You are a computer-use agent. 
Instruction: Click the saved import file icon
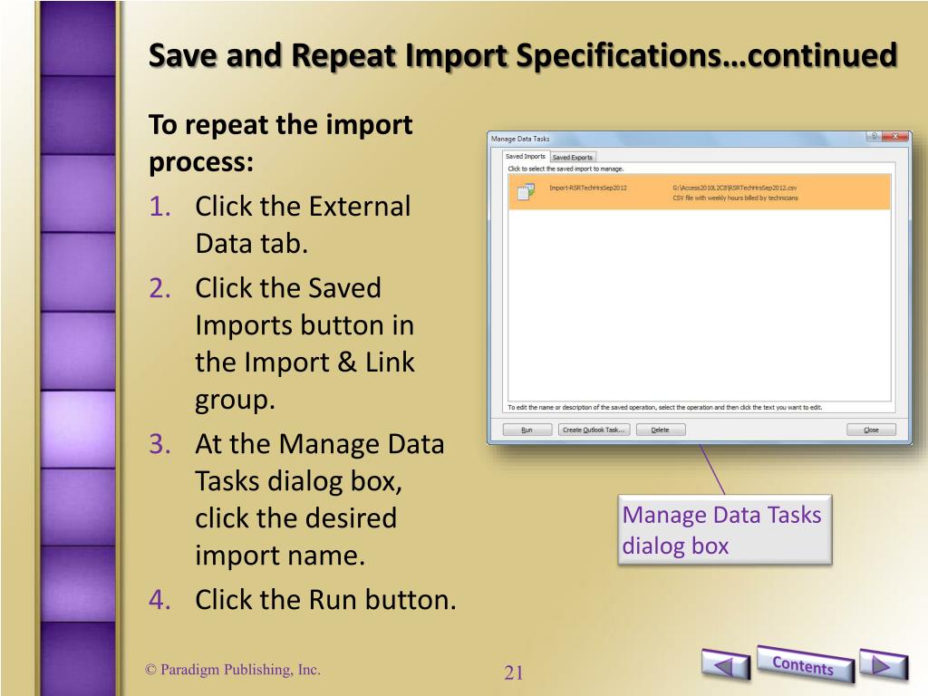click(x=526, y=192)
